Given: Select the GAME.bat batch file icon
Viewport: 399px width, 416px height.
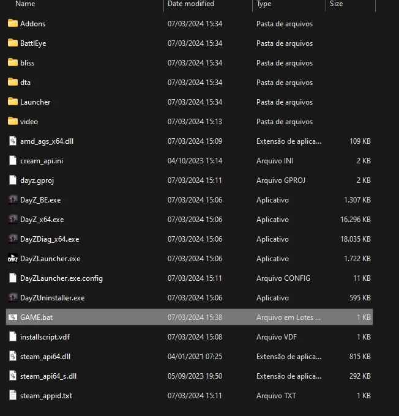Looking at the screenshot, I should [13, 317].
